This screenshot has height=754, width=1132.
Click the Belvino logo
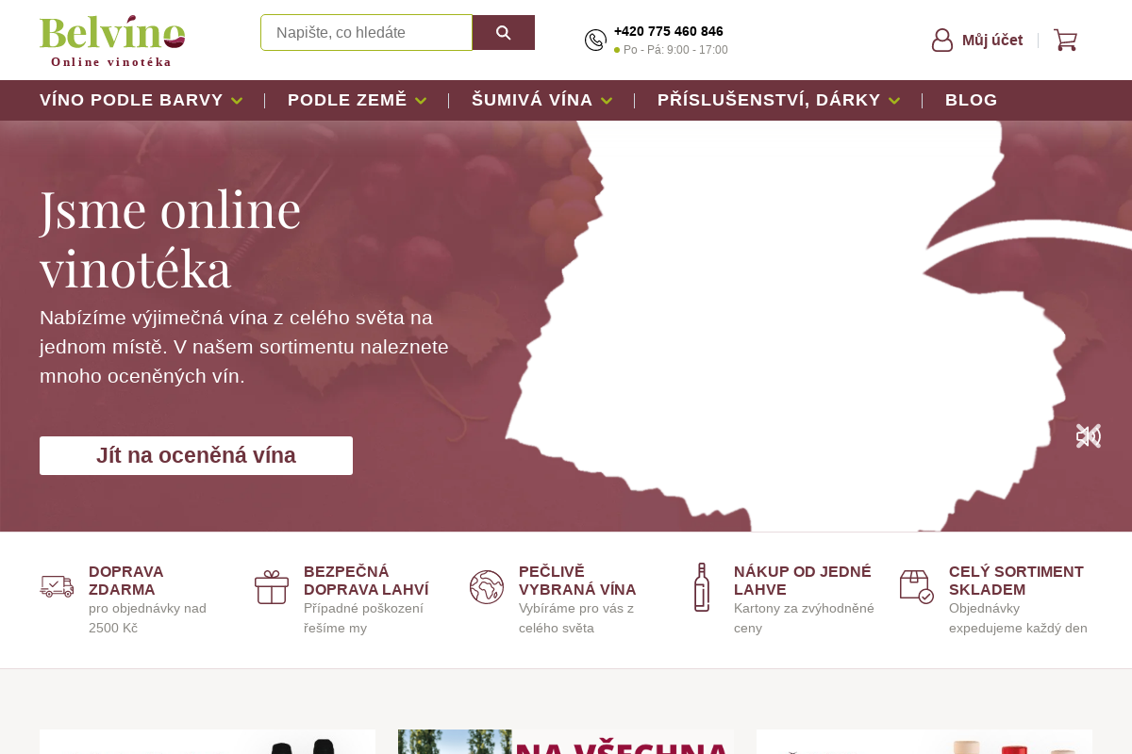[112, 41]
